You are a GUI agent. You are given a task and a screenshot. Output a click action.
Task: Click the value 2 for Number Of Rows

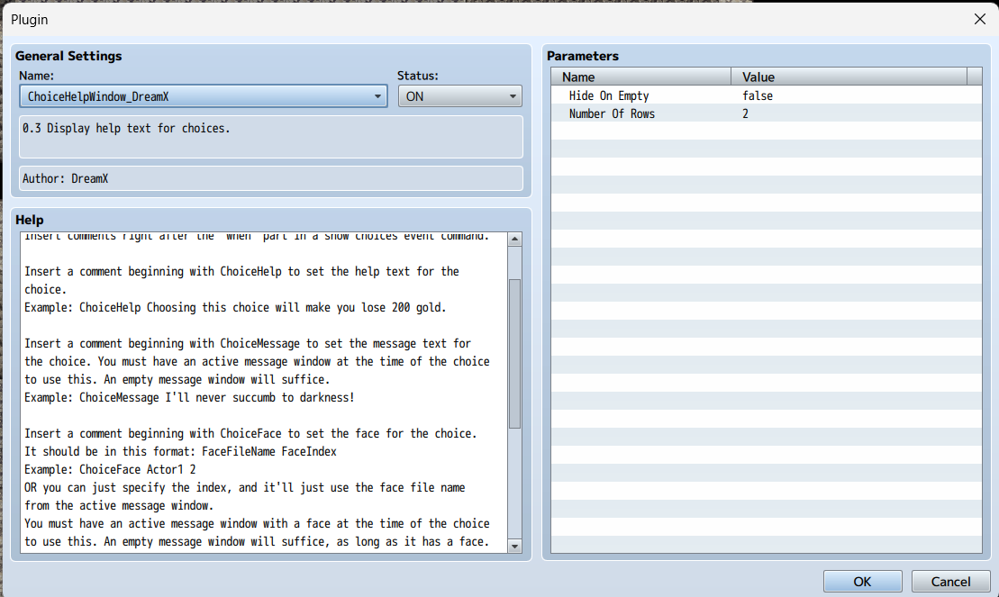(746, 113)
